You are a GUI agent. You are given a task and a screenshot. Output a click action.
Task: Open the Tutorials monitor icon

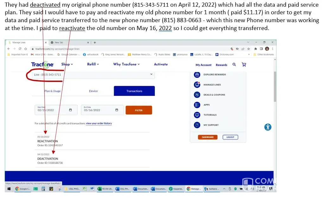tap(197, 115)
